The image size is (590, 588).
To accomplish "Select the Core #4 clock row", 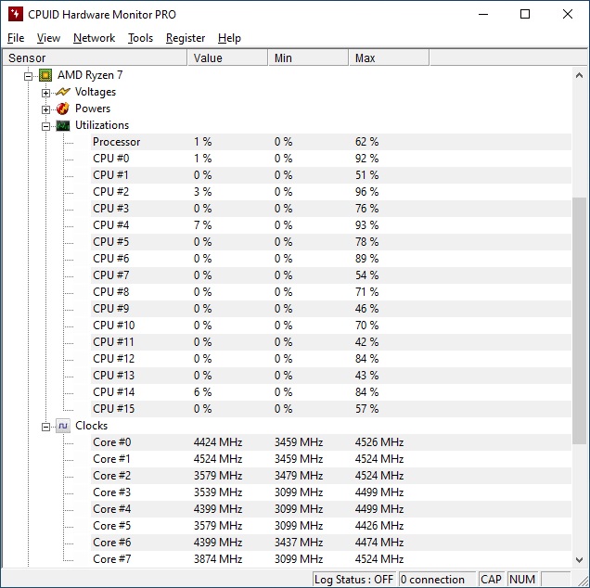I will tap(331, 509).
